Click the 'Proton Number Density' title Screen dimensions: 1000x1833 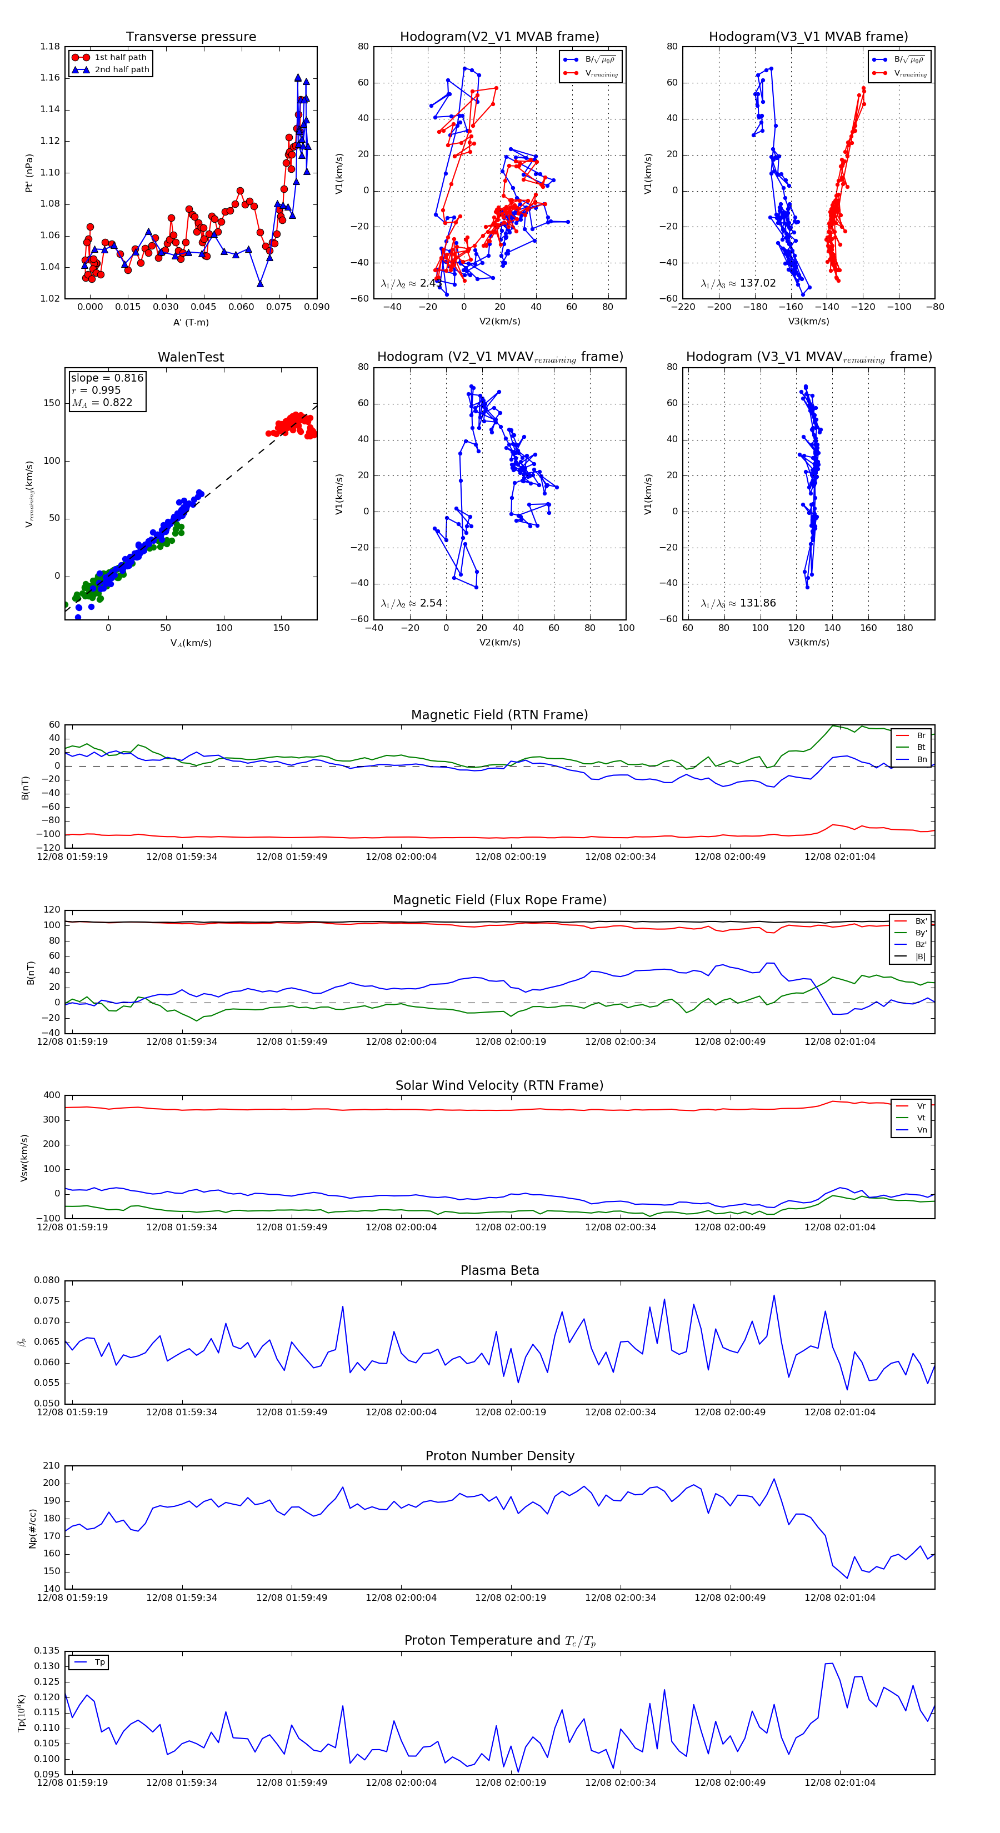499,1455
